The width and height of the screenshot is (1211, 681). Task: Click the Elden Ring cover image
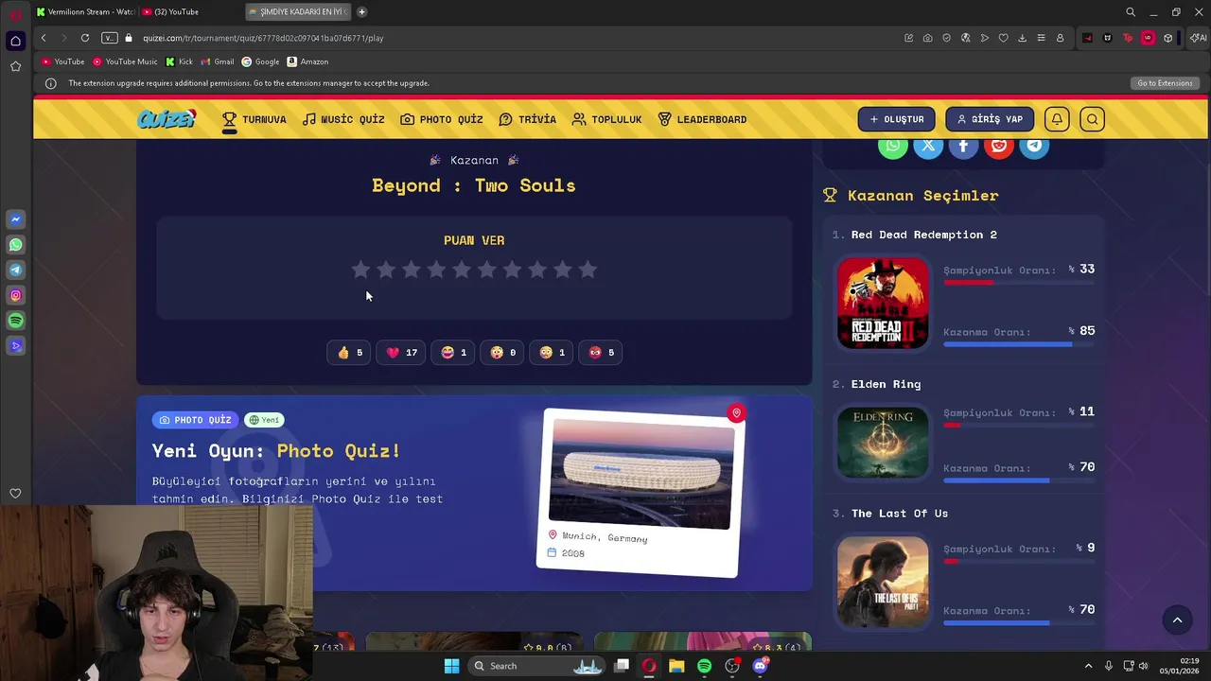pos(883,442)
